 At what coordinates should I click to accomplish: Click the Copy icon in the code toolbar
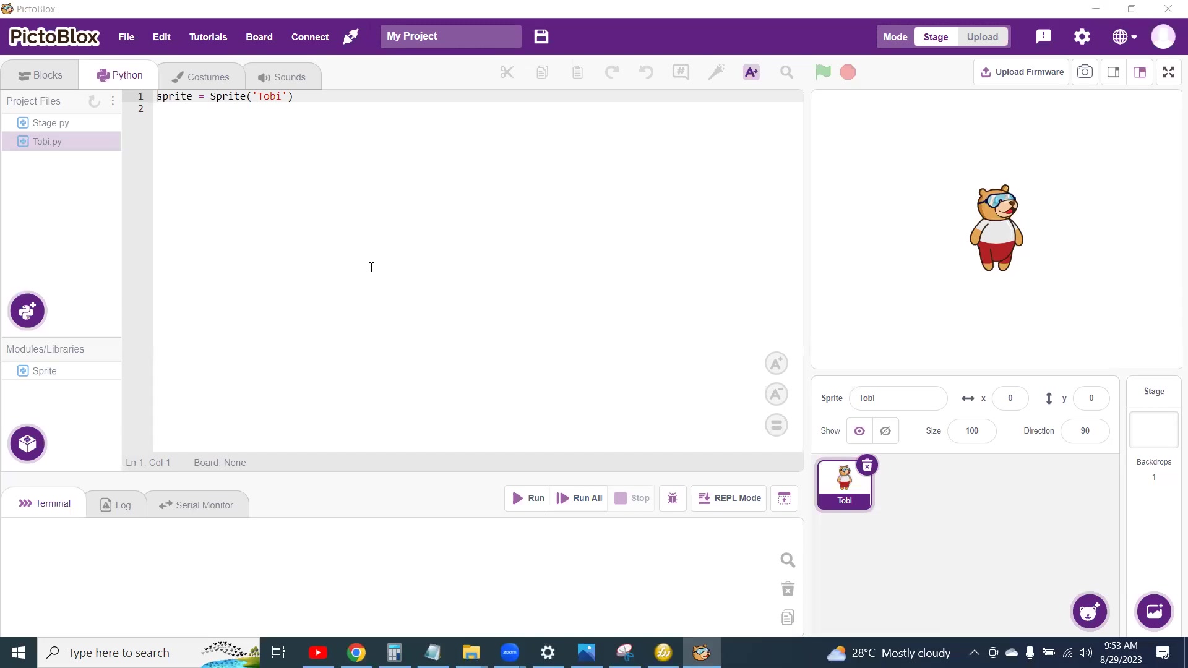542,72
